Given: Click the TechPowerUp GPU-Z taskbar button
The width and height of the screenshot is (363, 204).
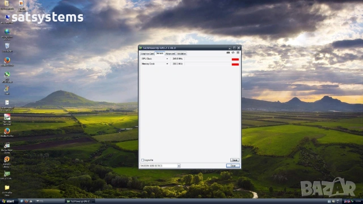Looking at the screenshot, I should (x=80, y=201).
